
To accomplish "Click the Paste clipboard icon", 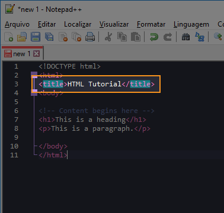I will 136,37.
